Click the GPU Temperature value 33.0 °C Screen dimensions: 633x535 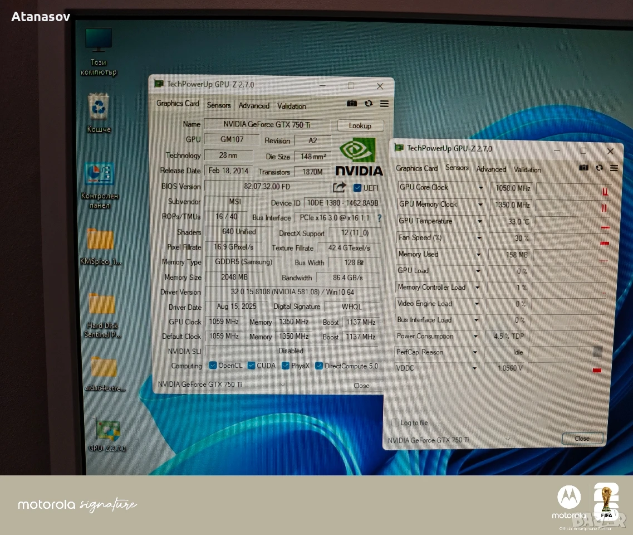click(512, 221)
